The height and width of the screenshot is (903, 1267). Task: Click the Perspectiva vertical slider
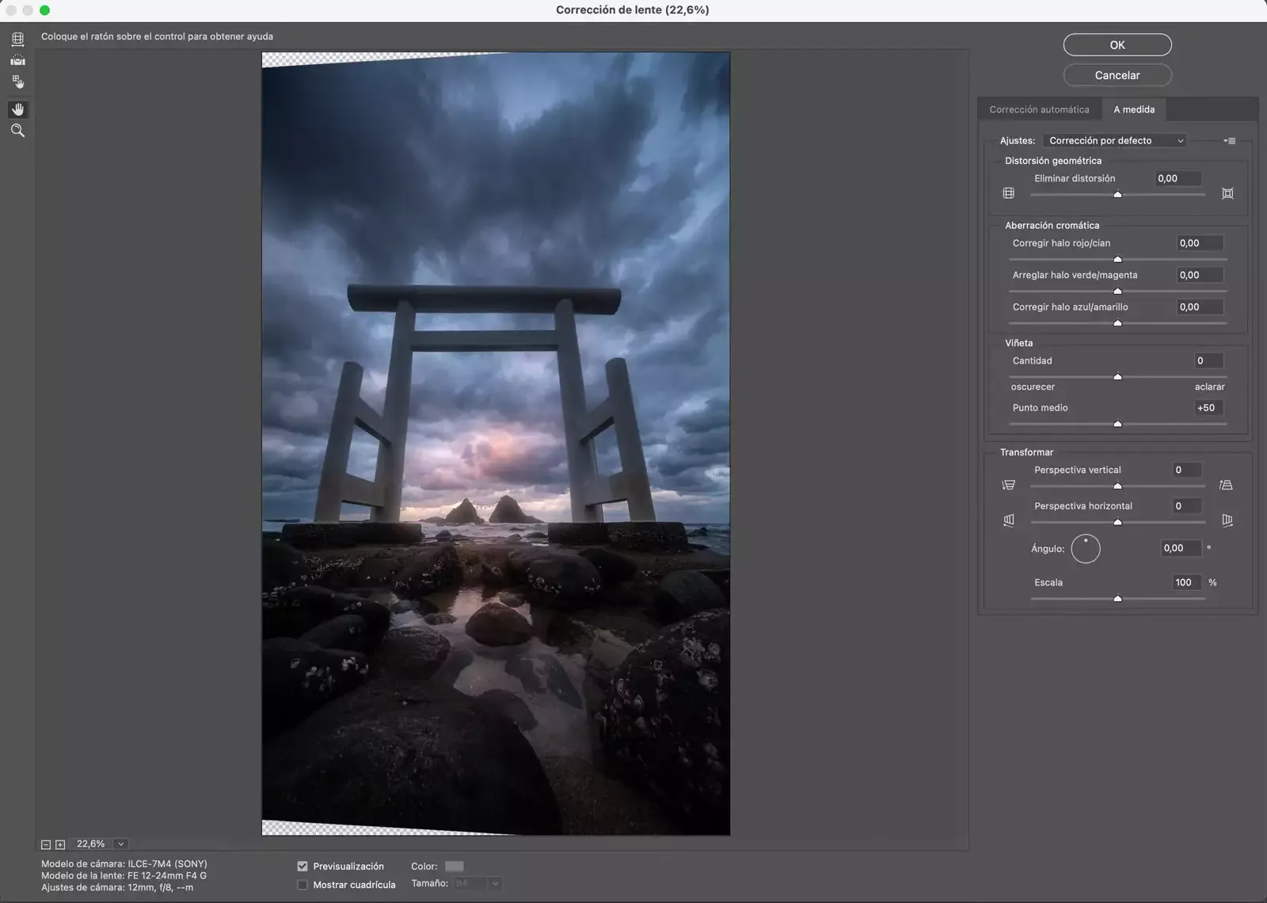coord(1117,486)
